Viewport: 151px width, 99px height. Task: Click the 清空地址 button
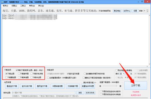[x=117, y=11]
